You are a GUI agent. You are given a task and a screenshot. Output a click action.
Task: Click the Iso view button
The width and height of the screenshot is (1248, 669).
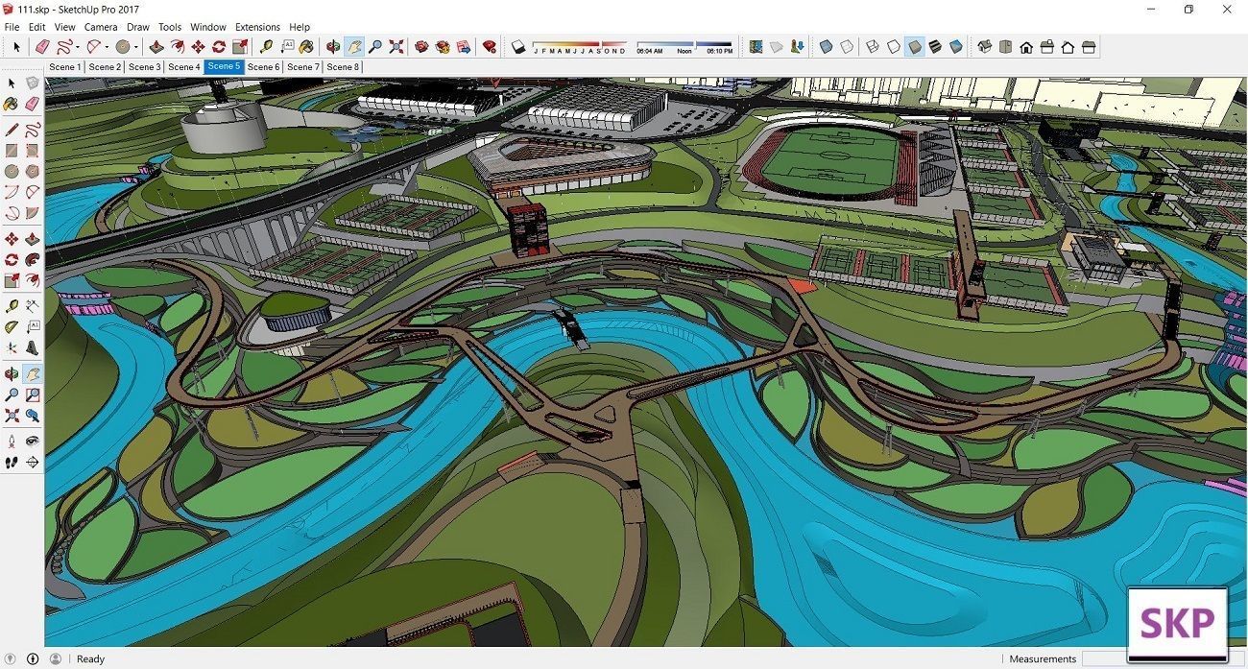985,46
